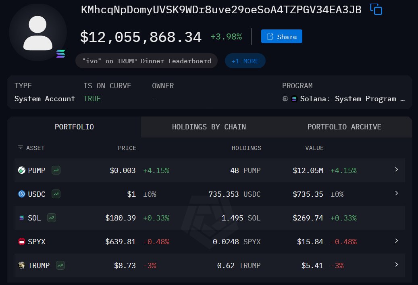Click the PUMP value $12.05M
Screen dimensions: 418x285
coord(308,171)
